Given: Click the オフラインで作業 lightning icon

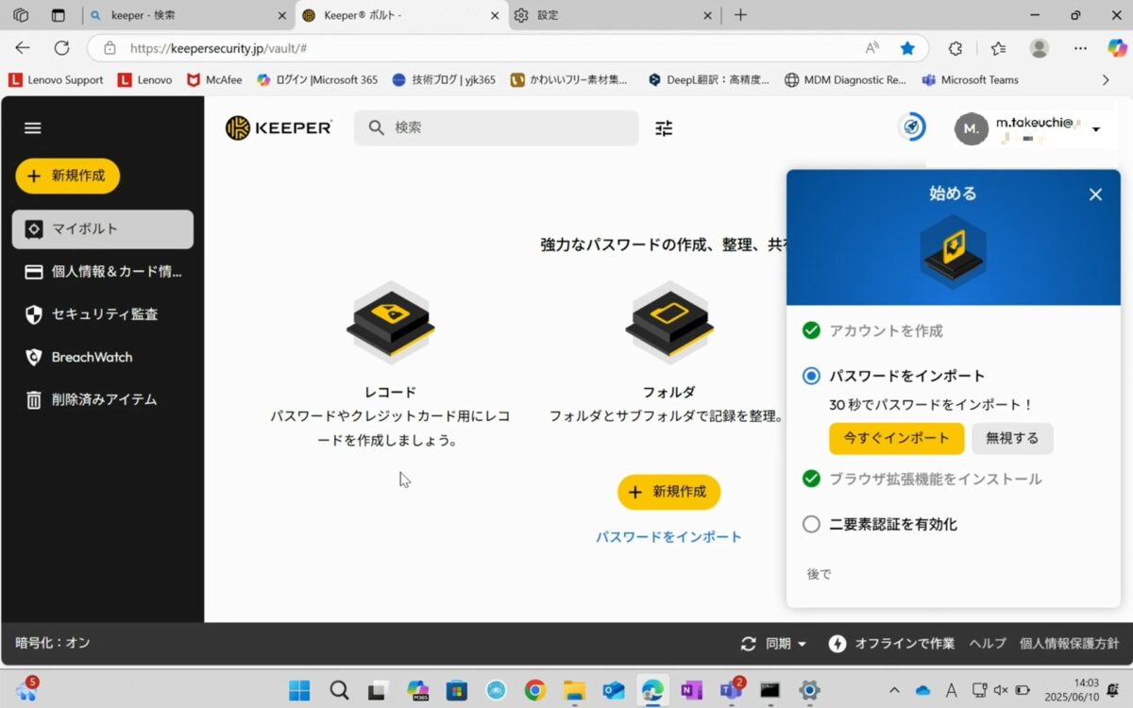Looking at the screenshot, I should point(837,643).
